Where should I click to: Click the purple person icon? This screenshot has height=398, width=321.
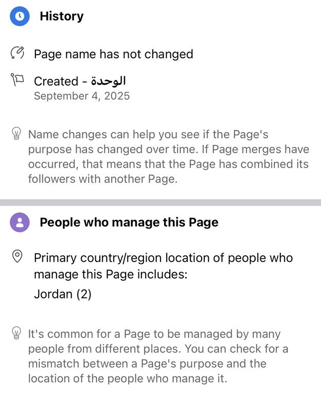pyautogui.click(x=20, y=222)
